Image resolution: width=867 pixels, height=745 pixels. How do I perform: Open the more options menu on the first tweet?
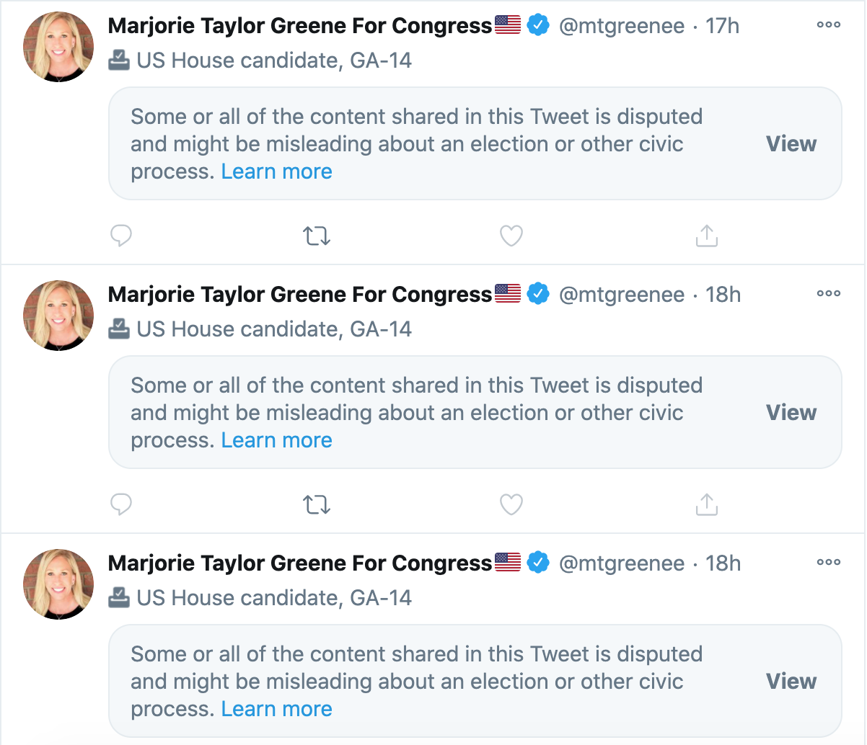point(828,24)
